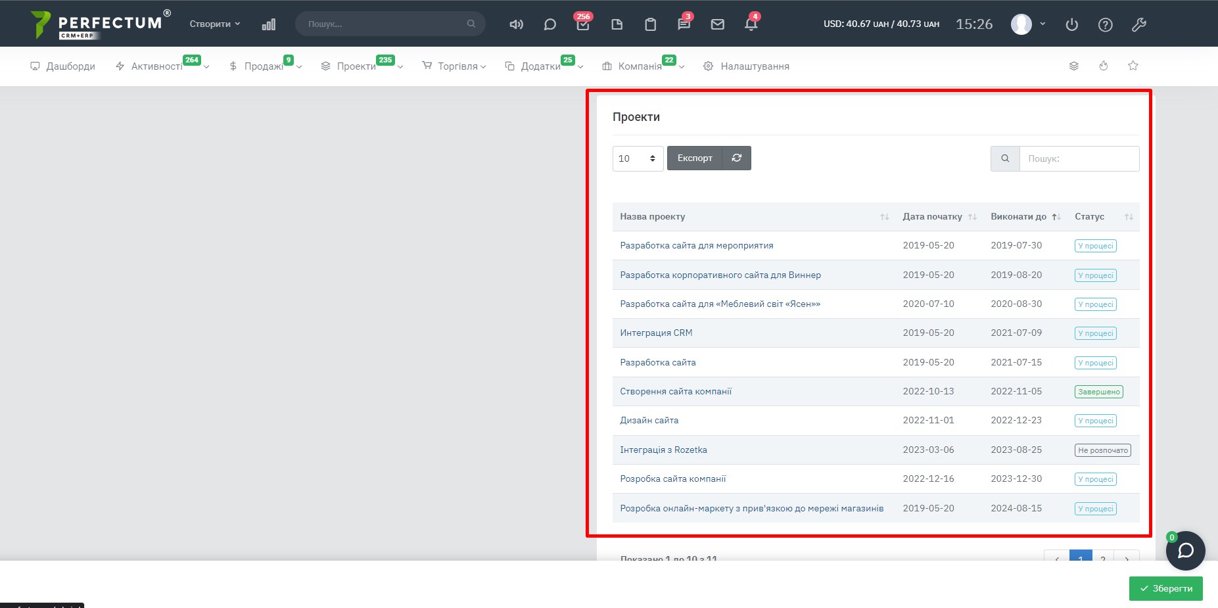Expand the Створити dropdown
Screen dimensions: 1218x608
(214, 24)
